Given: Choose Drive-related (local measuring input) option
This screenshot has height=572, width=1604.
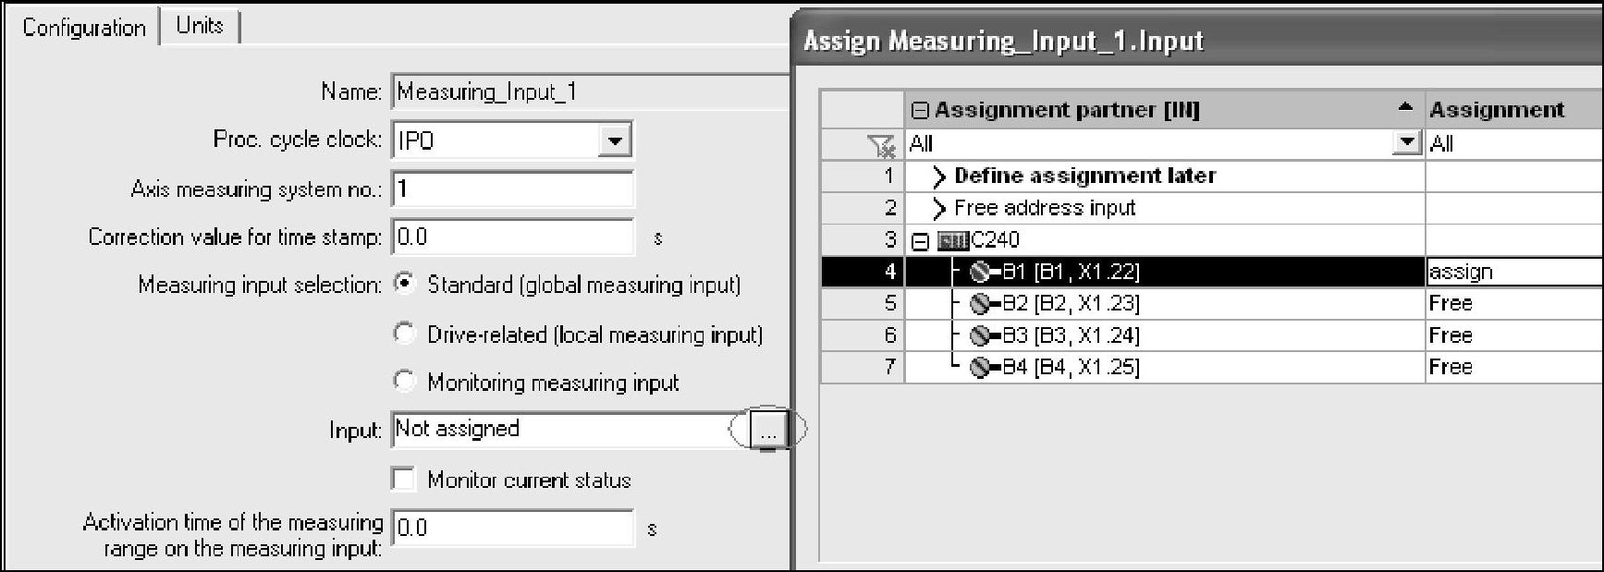Looking at the screenshot, I should click(404, 334).
